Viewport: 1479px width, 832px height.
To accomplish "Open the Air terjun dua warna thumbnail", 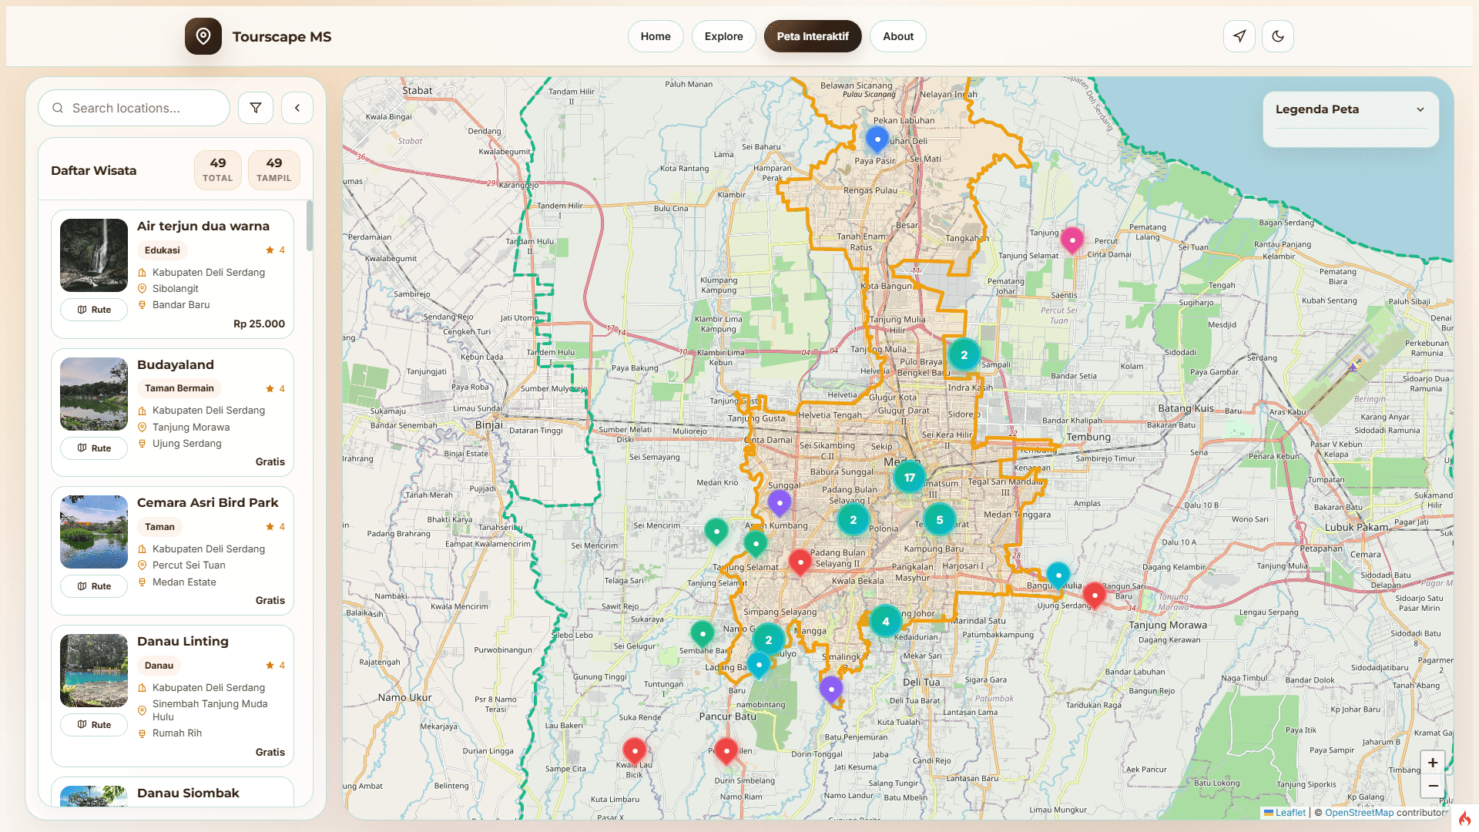I will pyautogui.click(x=94, y=255).
